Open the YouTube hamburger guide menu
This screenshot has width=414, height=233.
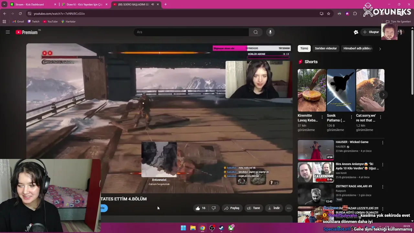click(x=8, y=32)
